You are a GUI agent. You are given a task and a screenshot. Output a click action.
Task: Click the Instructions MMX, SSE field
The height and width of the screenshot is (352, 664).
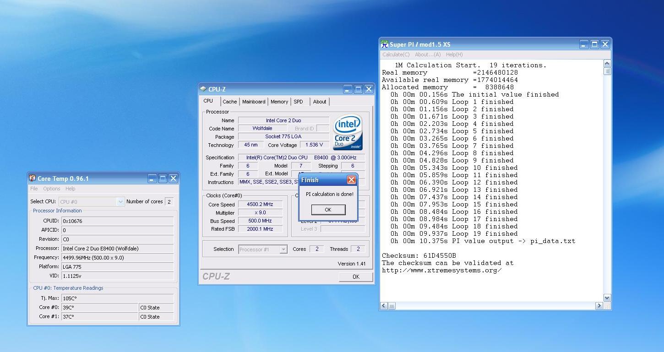268,182
